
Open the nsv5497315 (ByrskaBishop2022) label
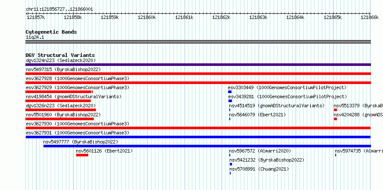63,69
